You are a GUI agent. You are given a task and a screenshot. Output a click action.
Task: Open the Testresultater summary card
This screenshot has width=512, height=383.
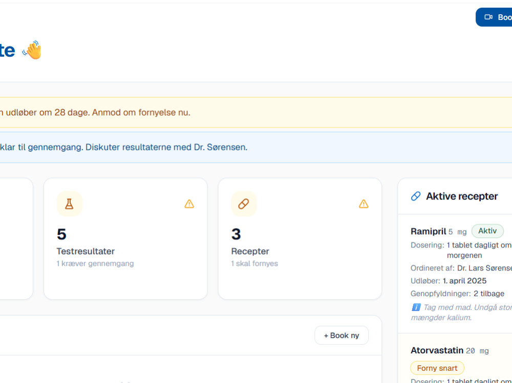click(x=125, y=238)
